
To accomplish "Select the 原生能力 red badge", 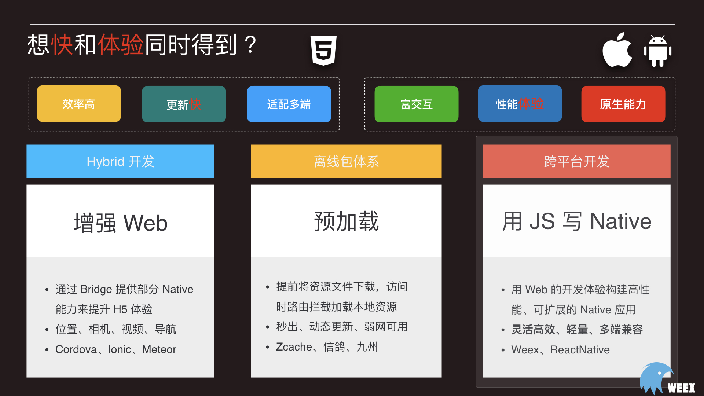I will (623, 104).
